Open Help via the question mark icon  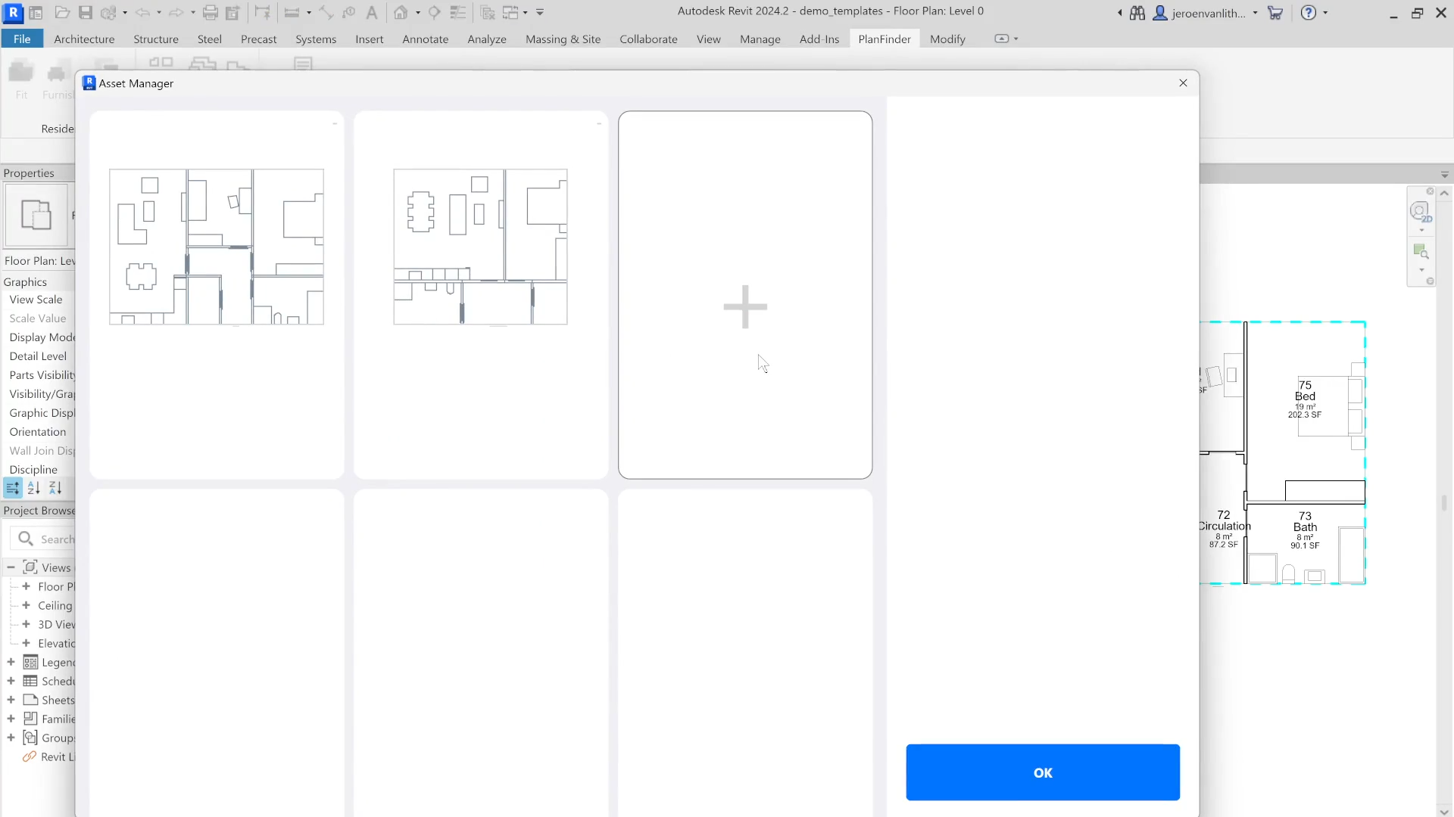1308,12
